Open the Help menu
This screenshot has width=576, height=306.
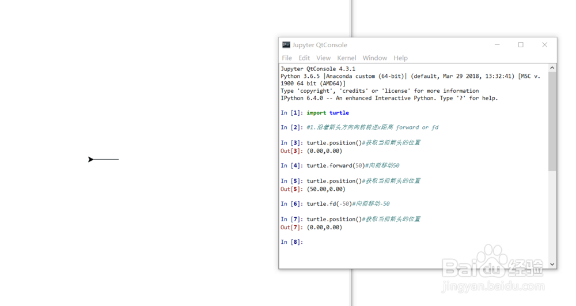coord(400,58)
